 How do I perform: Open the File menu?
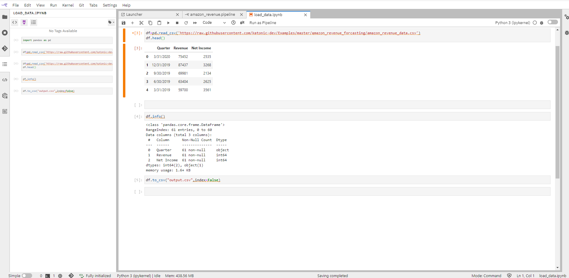point(15,5)
